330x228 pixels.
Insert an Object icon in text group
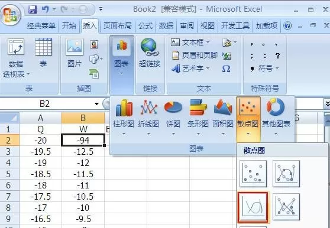[227, 56]
